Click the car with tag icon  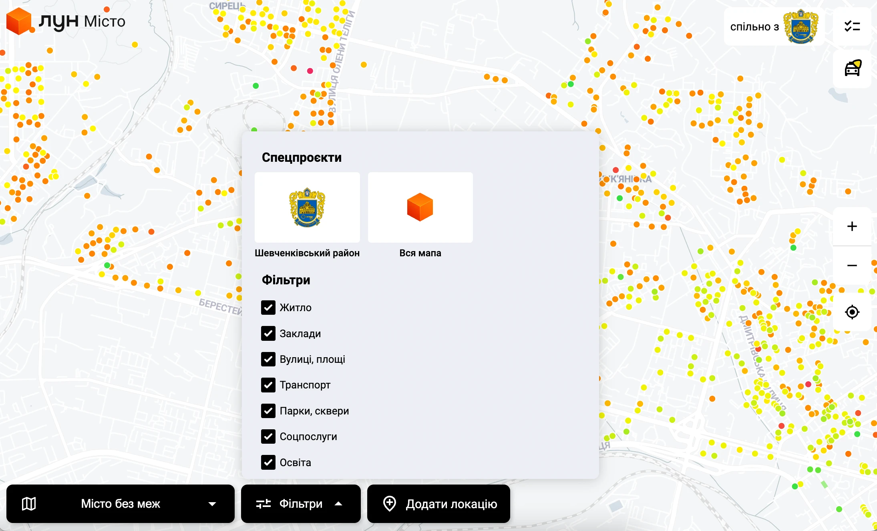(852, 68)
